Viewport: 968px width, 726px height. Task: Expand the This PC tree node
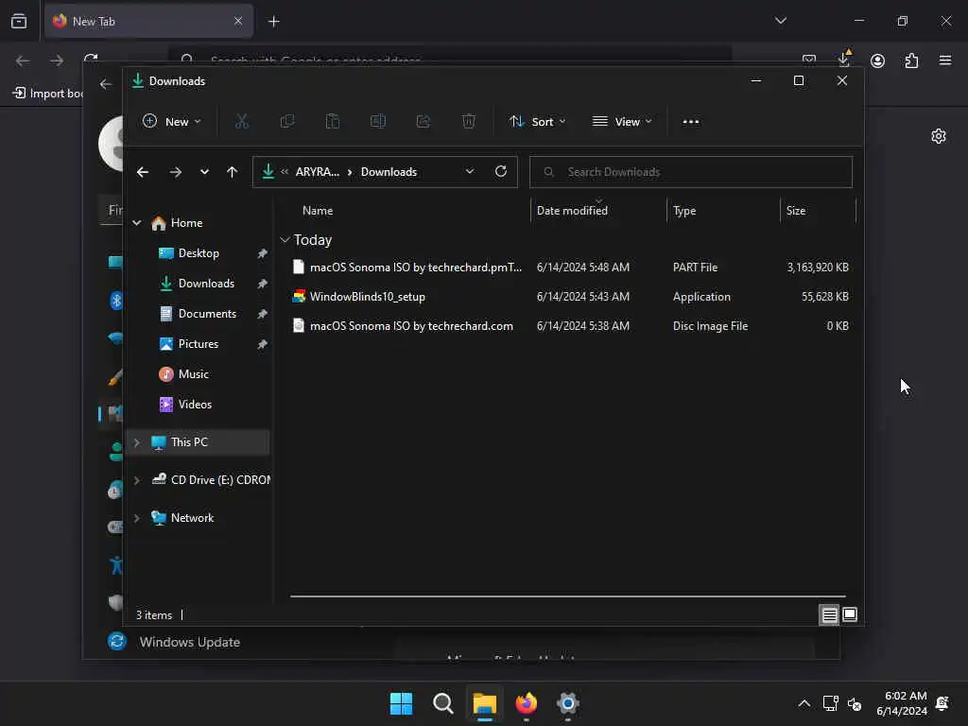pyautogui.click(x=136, y=442)
